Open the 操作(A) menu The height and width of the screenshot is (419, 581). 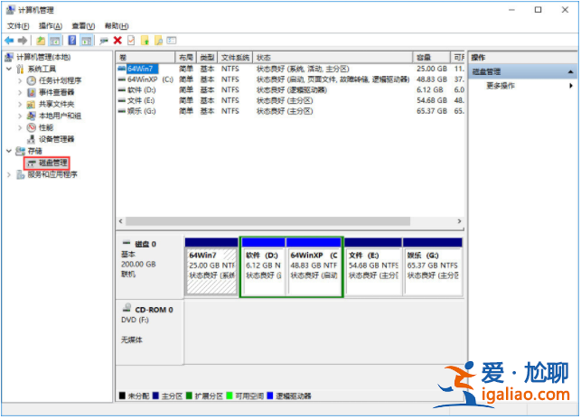tap(51, 26)
